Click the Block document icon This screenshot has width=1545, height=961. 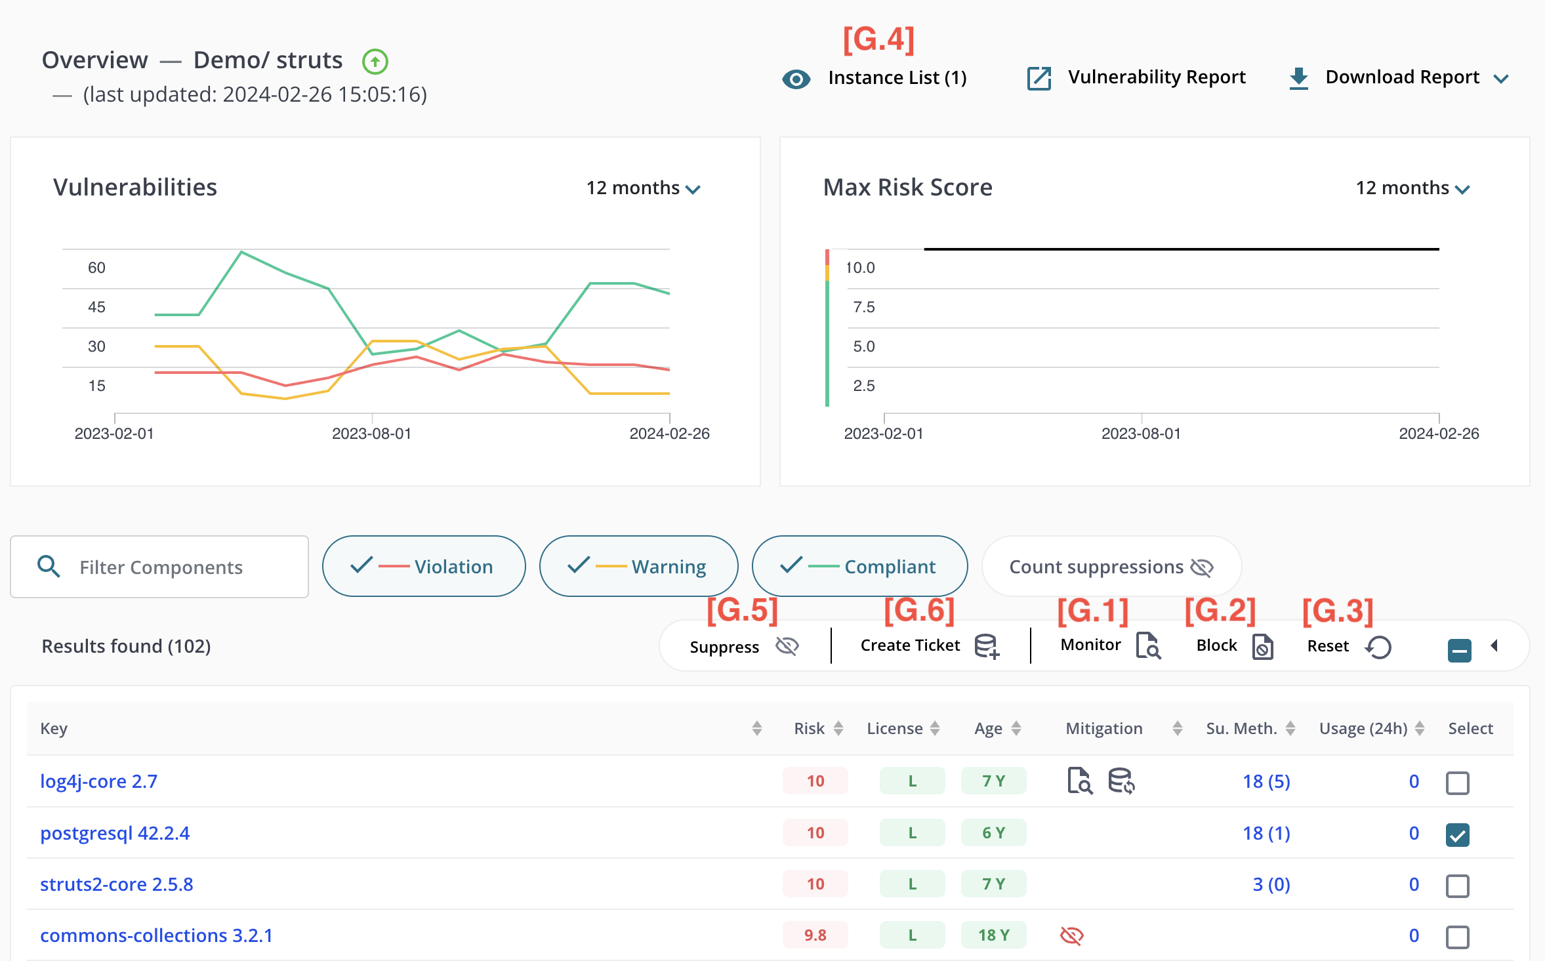(x=1262, y=647)
